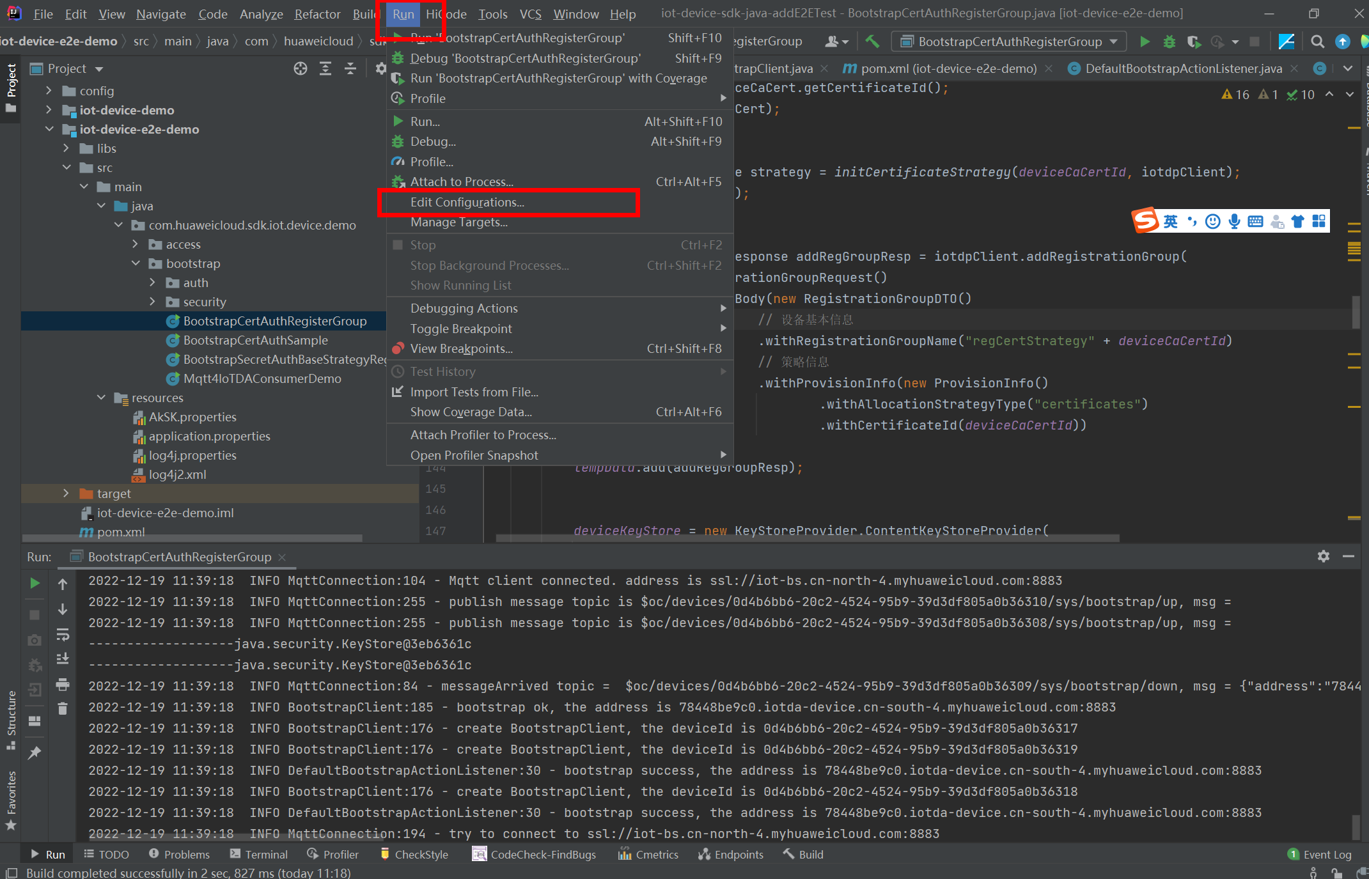Click the Project panel horizontal scrollbar
The image size is (1369, 879).
click(x=192, y=538)
